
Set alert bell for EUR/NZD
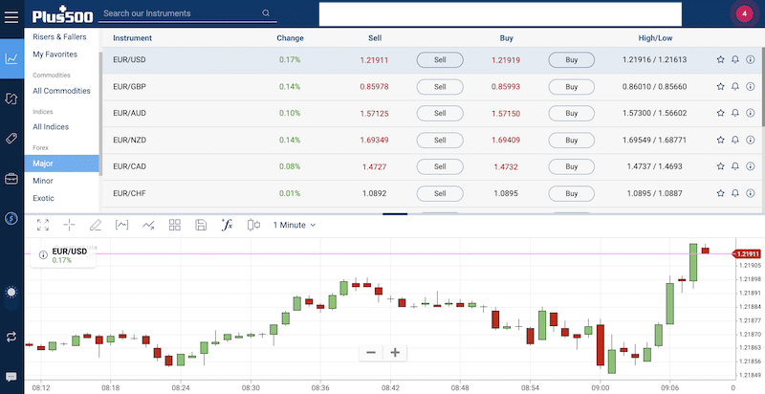pos(735,140)
